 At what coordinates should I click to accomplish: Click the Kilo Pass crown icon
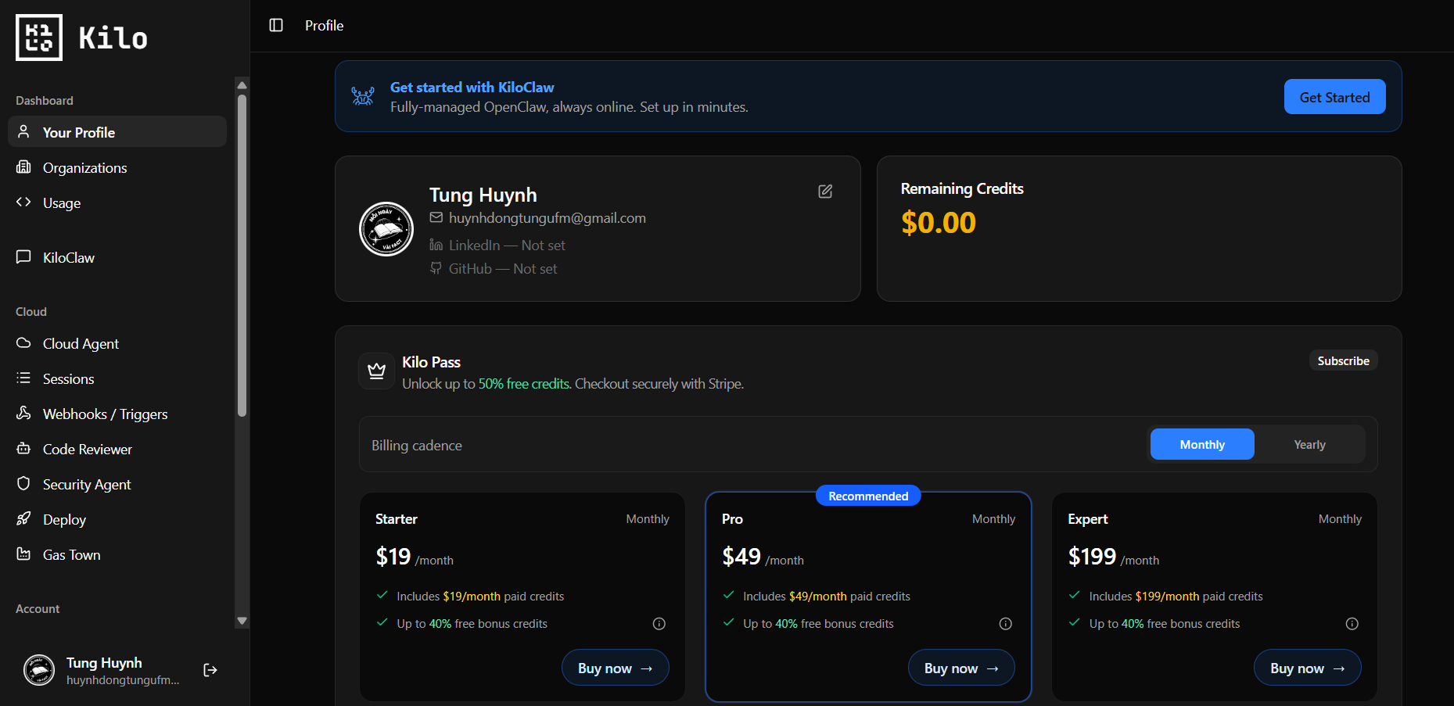[x=376, y=371]
